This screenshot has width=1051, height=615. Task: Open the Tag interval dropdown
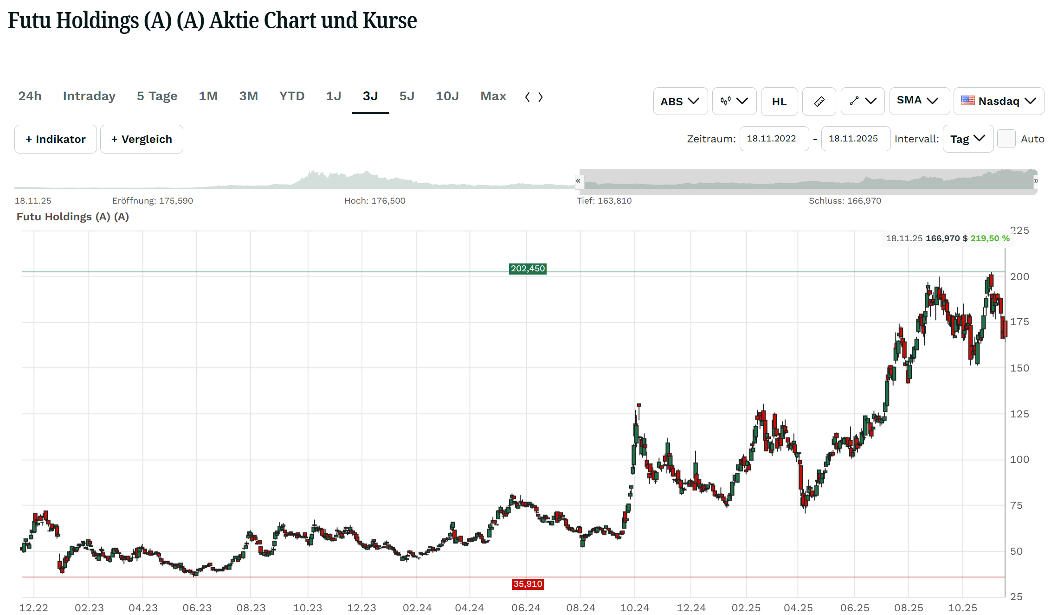[x=967, y=139]
